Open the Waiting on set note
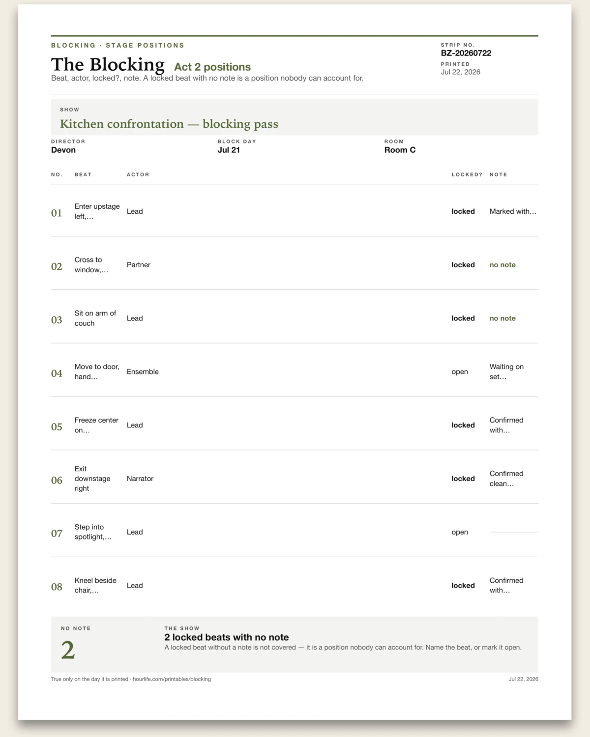Screen dimensions: 590x737 (x=506, y=372)
